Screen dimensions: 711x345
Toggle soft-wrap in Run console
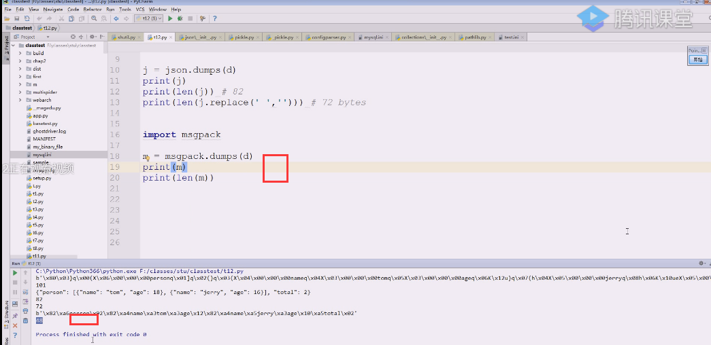click(x=25, y=292)
